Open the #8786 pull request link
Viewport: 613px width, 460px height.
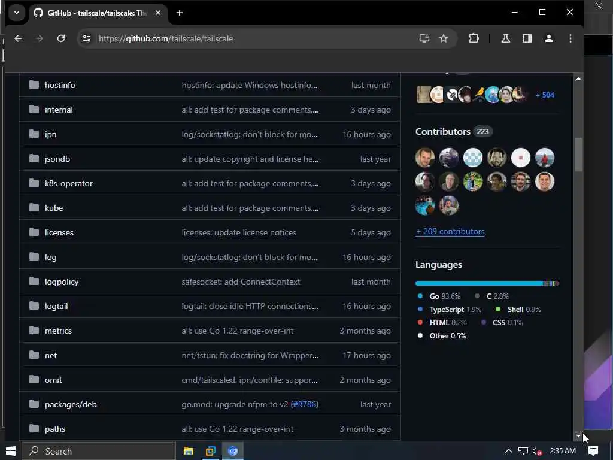(x=304, y=405)
